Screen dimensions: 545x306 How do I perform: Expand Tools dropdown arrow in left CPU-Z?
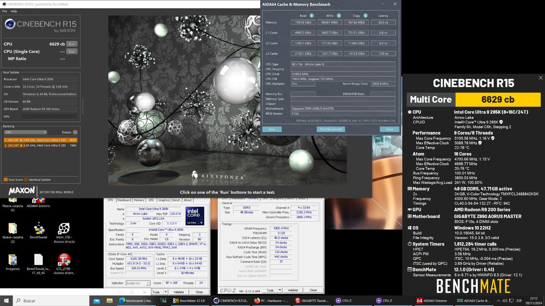[x=165, y=292]
